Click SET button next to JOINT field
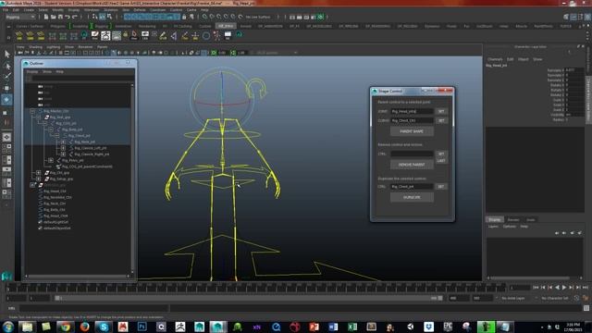The image size is (592, 333). click(441, 111)
